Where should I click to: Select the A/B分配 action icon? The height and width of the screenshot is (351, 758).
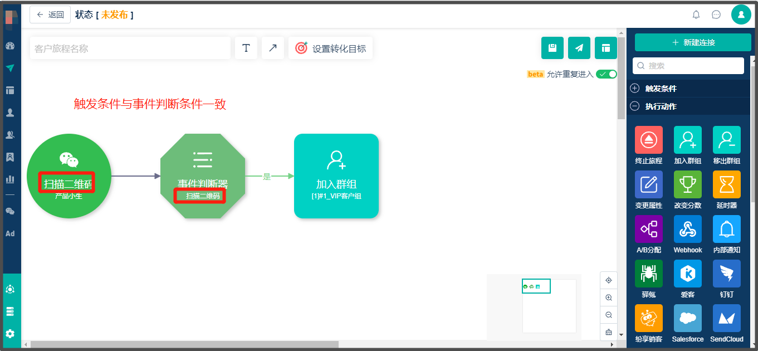point(648,229)
